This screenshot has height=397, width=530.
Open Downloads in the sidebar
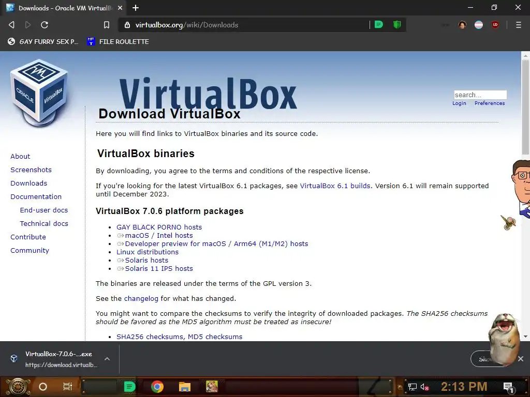29,184
